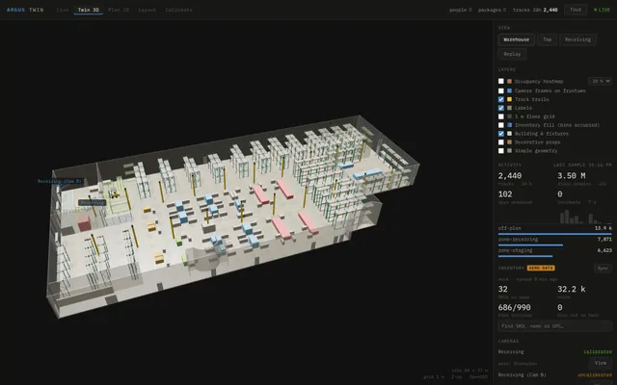Click the Receiving (Cam B) label in scene
The image size is (617, 385).
pos(60,182)
